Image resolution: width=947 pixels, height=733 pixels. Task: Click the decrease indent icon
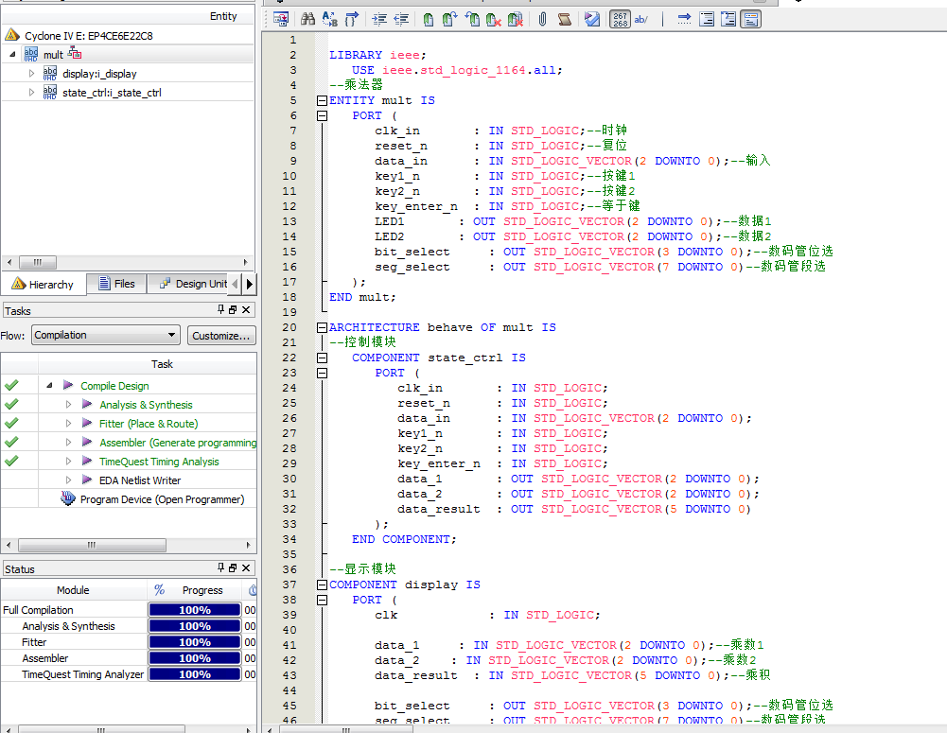400,19
